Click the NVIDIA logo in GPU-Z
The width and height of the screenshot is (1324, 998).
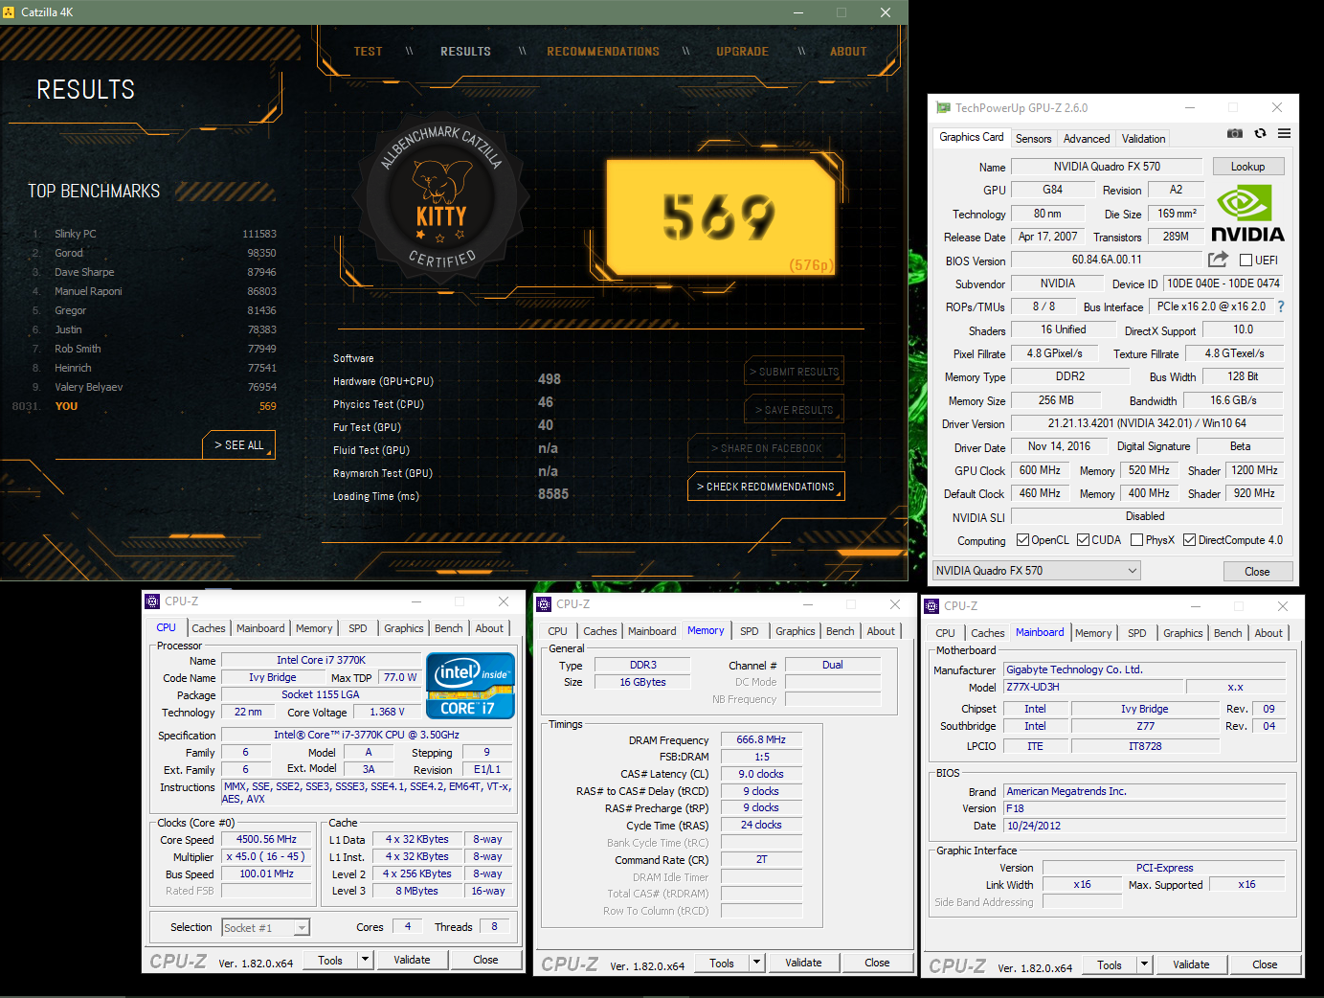(1247, 214)
